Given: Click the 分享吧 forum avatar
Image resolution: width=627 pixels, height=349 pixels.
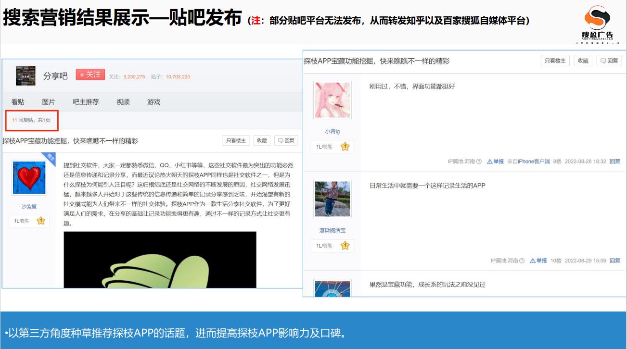Looking at the screenshot, I should click(26, 75).
